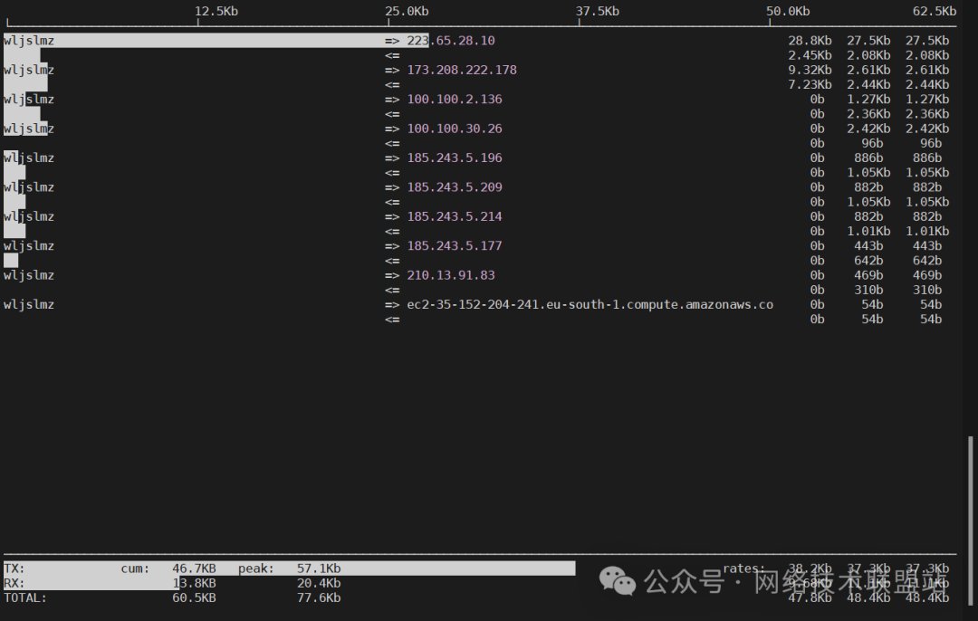Select destination IP 223.65.28.10
This screenshot has height=621, width=978.
tap(450, 41)
